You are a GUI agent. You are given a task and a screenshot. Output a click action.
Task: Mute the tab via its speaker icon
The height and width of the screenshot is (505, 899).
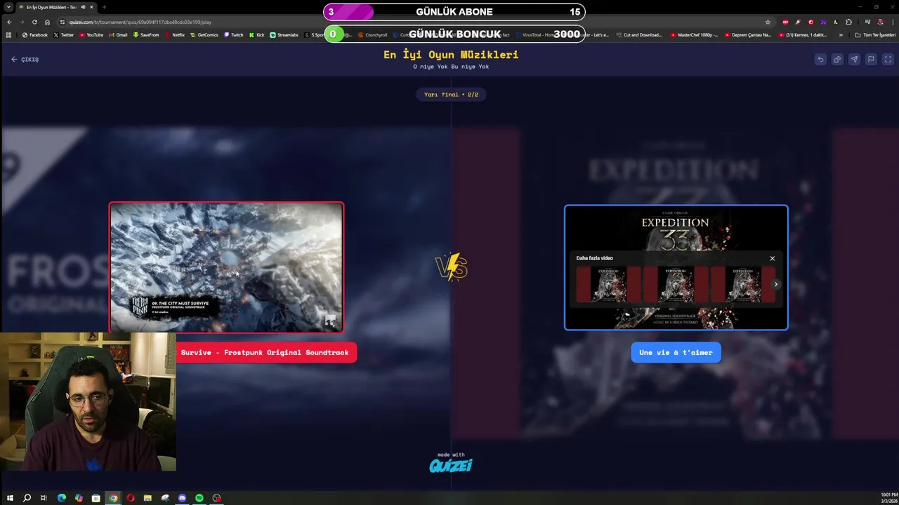(83, 7)
